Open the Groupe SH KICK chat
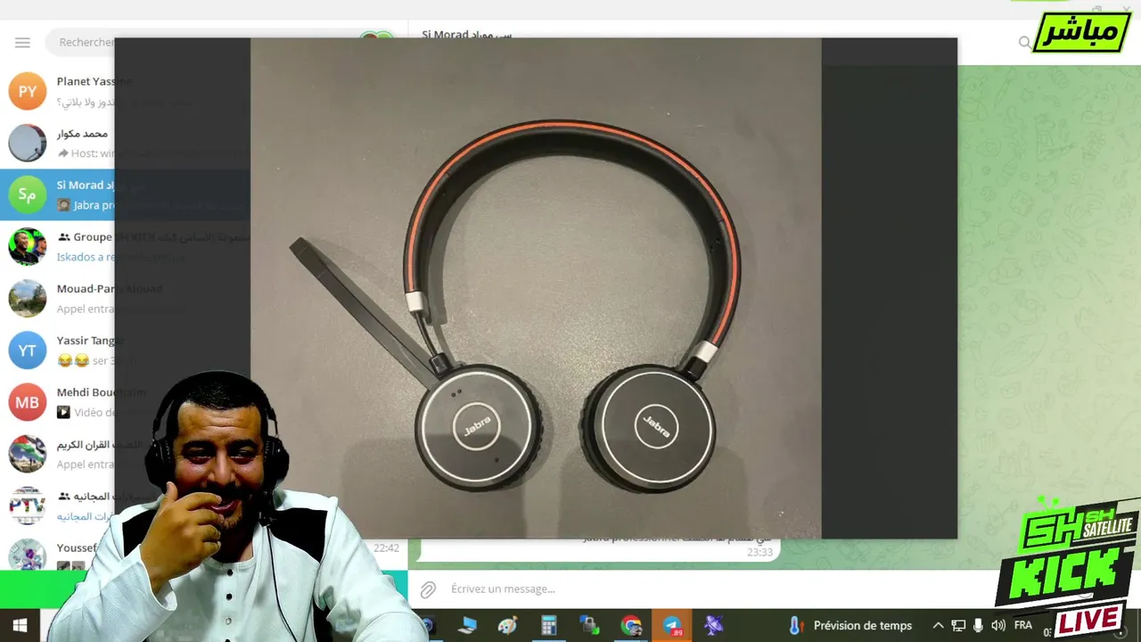The height and width of the screenshot is (642, 1141). (204, 246)
